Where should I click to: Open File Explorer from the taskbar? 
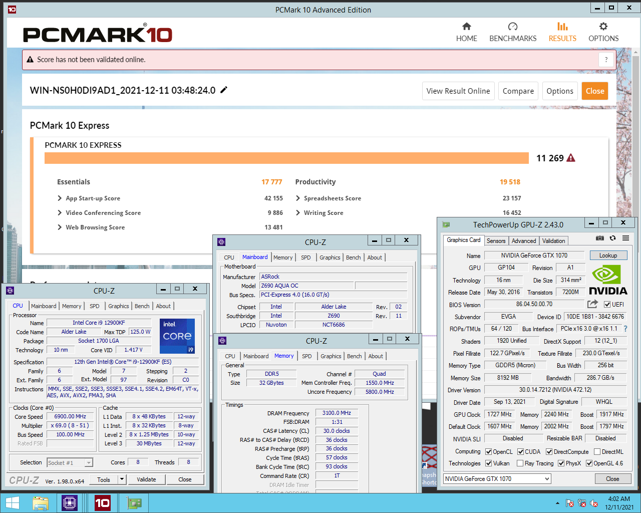pyautogui.click(x=41, y=503)
